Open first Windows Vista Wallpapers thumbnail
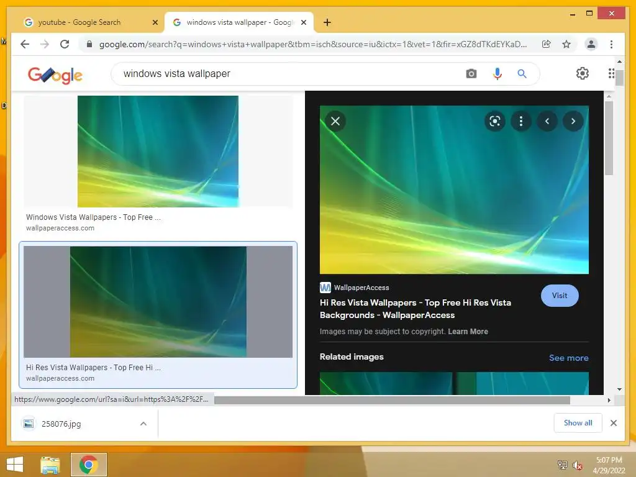 158,152
